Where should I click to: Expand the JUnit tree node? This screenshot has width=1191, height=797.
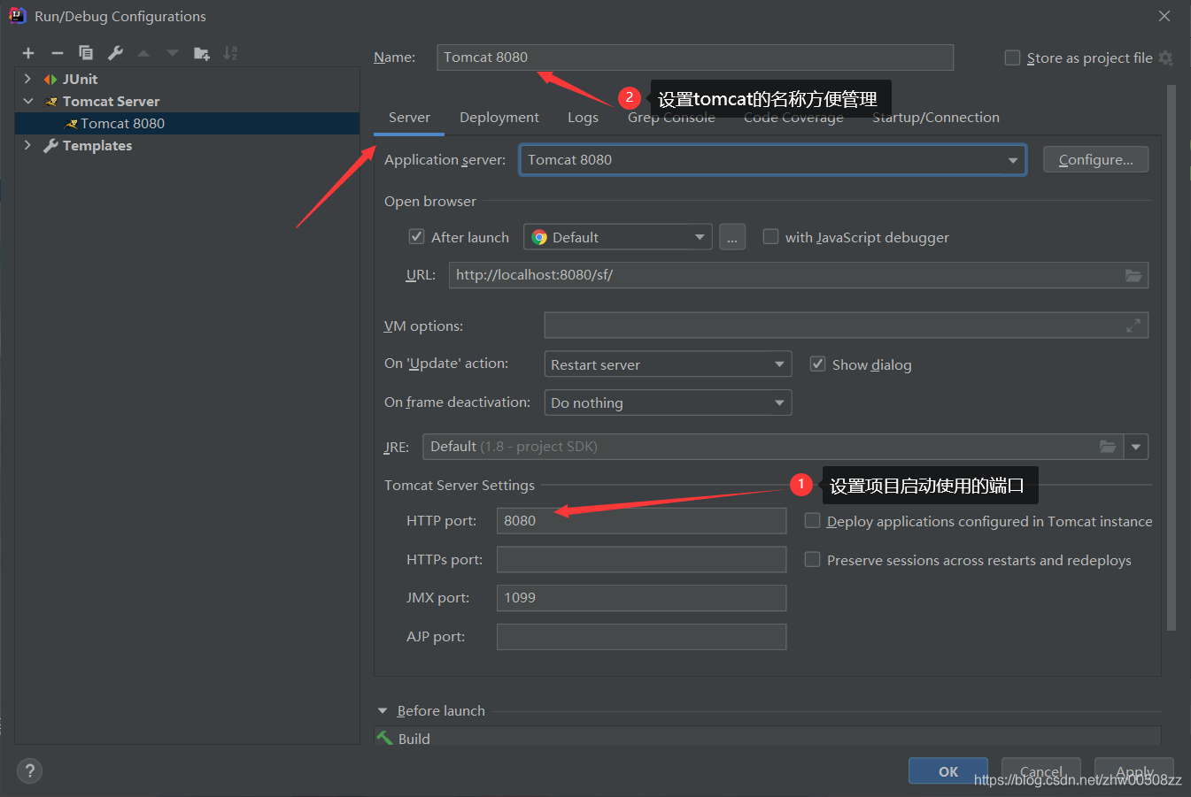click(x=27, y=79)
